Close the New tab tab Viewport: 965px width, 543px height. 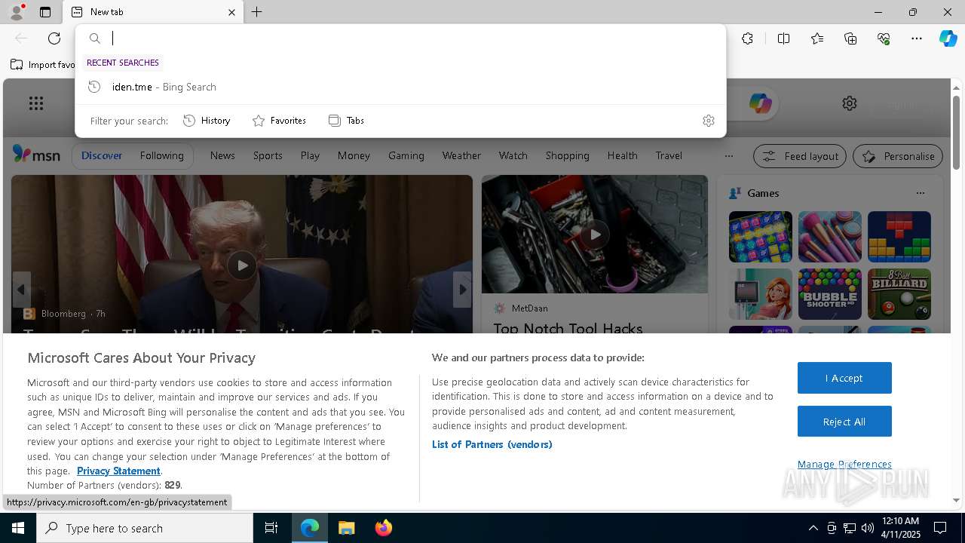coord(231,12)
